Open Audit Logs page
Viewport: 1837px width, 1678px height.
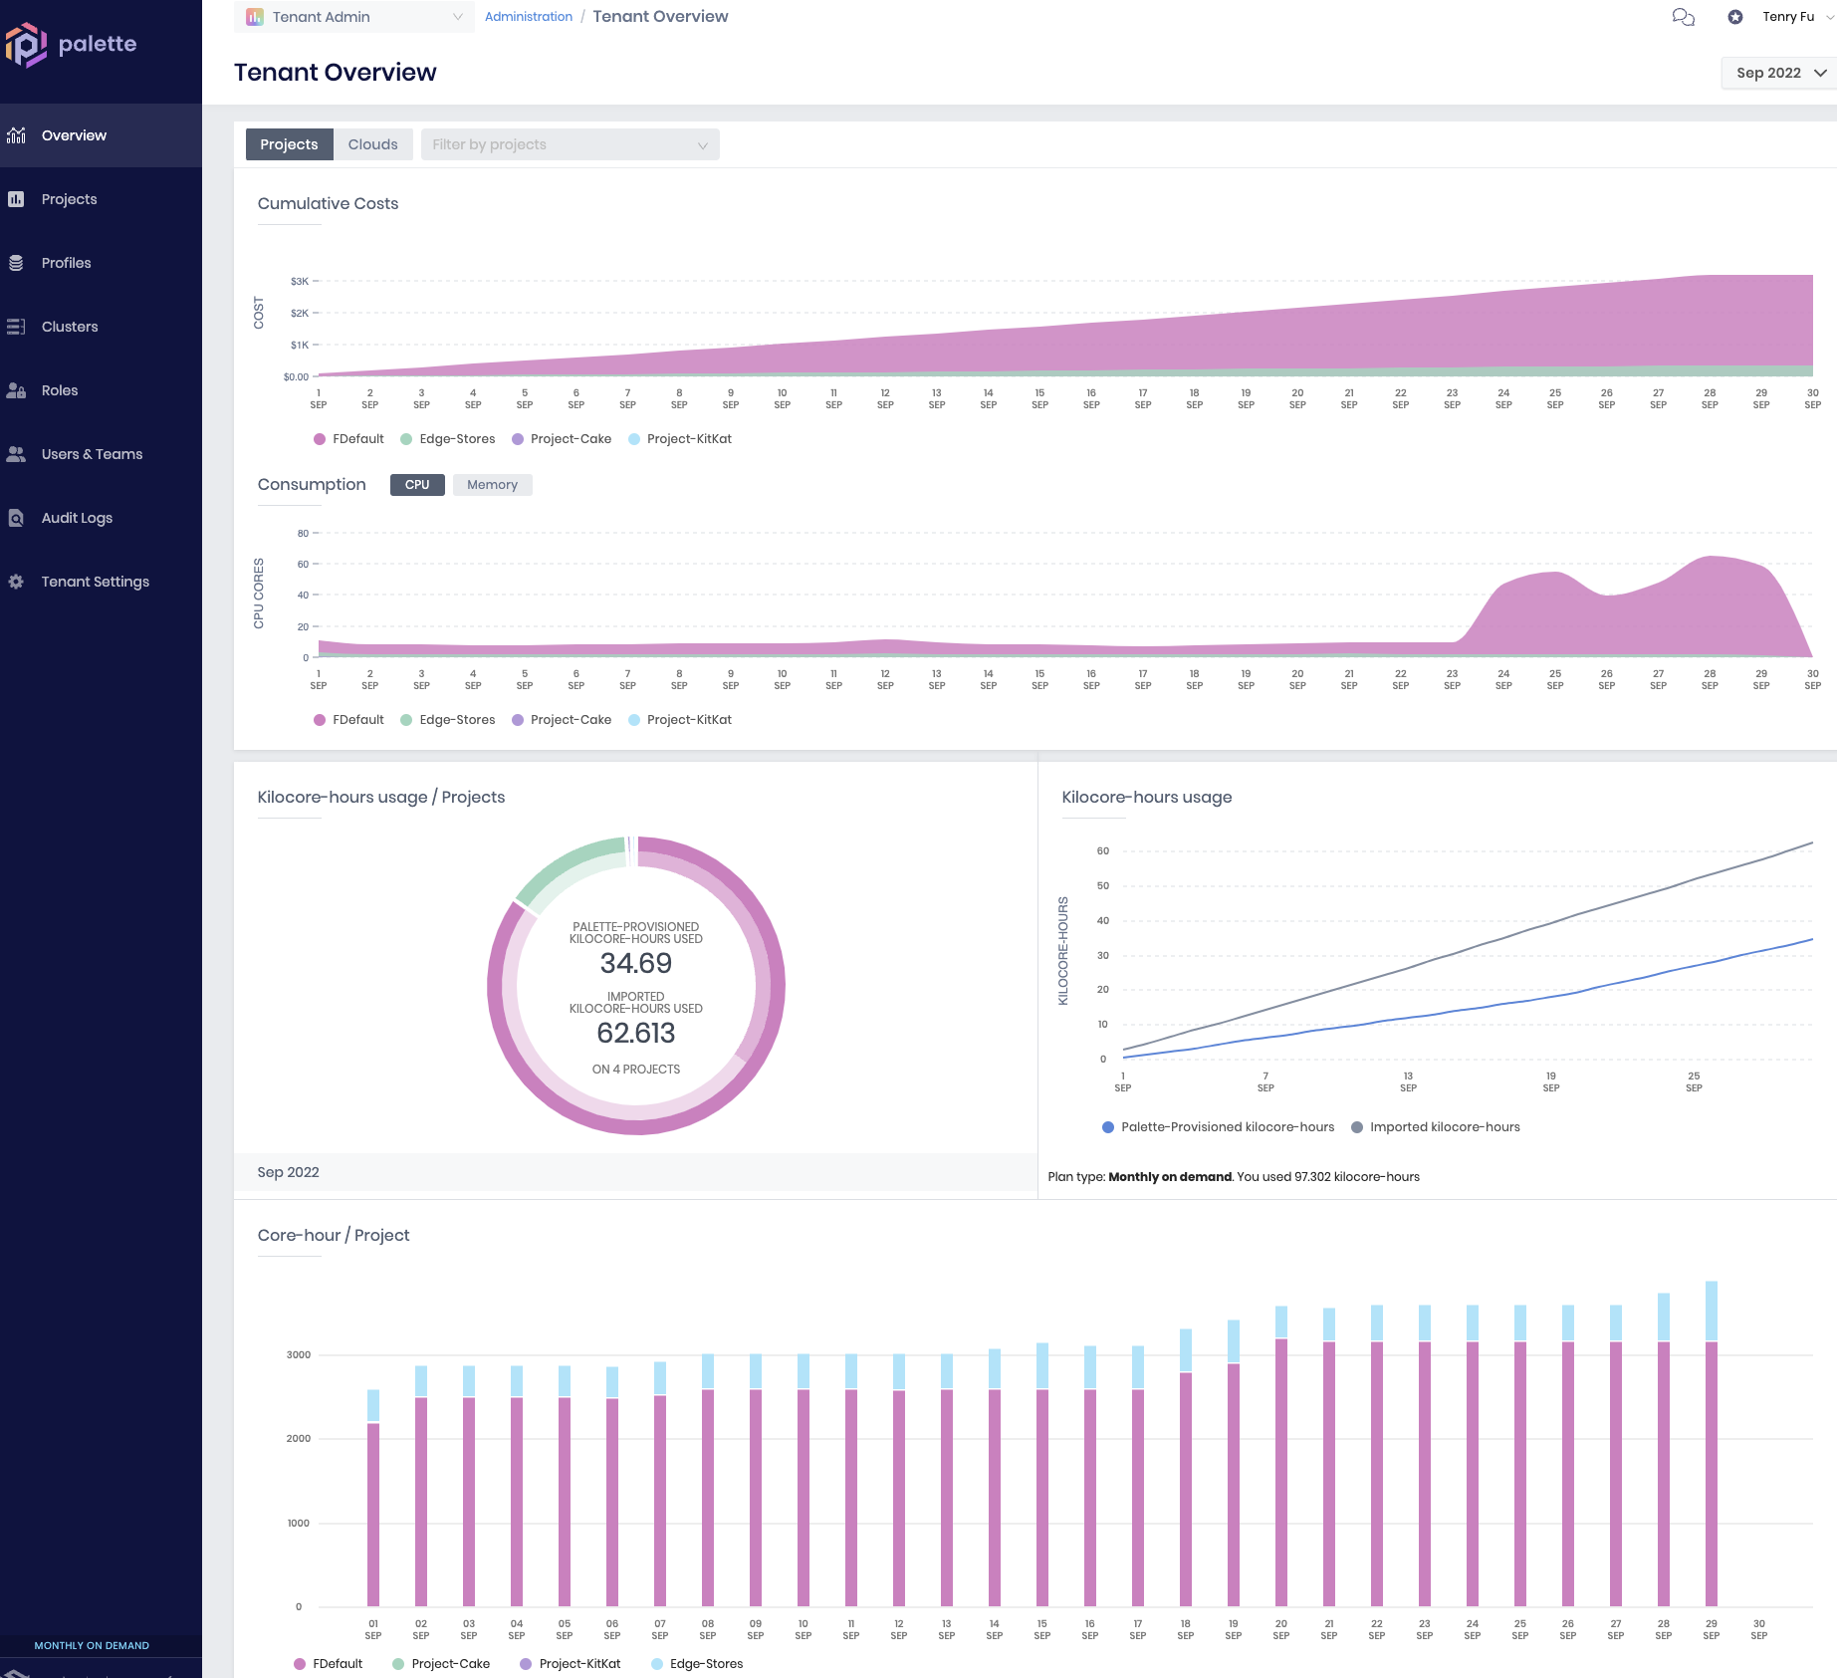pyautogui.click(x=77, y=518)
